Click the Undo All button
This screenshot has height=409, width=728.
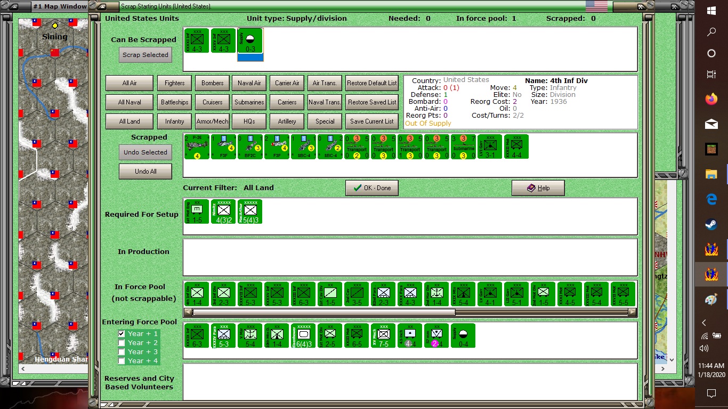tap(145, 171)
